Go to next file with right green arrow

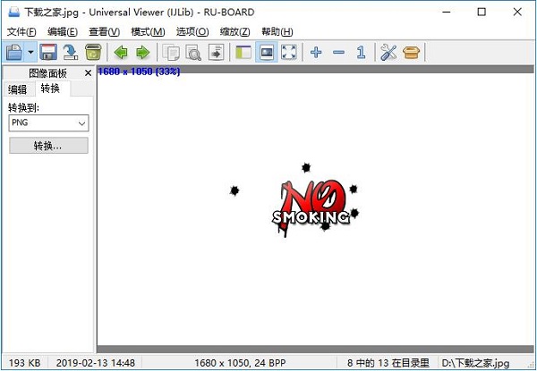point(142,53)
